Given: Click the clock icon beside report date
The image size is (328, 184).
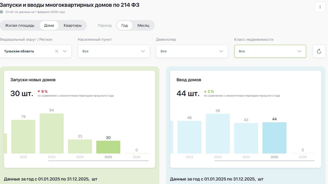Looking at the screenshot, I should (2, 12).
